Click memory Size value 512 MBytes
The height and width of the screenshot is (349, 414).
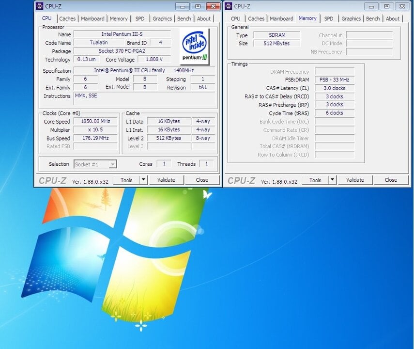[x=277, y=43]
